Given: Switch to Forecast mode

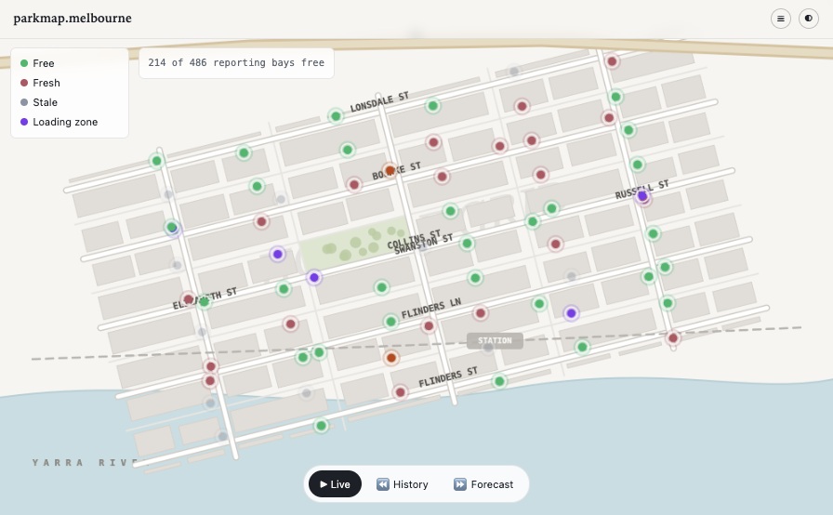Looking at the screenshot, I should pyautogui.click(x=483, y=484).
